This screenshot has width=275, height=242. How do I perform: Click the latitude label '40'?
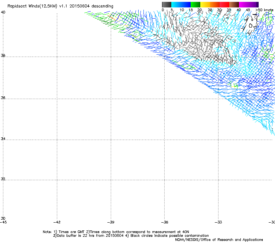pyautogui.click(x=3, y=12)
